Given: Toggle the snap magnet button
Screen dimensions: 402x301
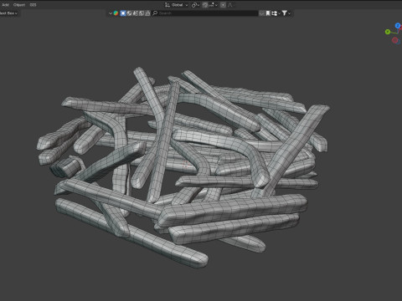Looking at the screenshot, I should pos(205,5).
